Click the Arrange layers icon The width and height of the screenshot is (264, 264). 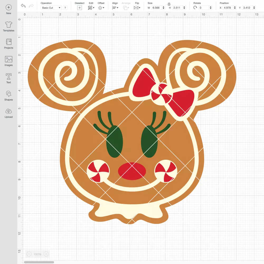pyautogui.click(x=125, y=8)
